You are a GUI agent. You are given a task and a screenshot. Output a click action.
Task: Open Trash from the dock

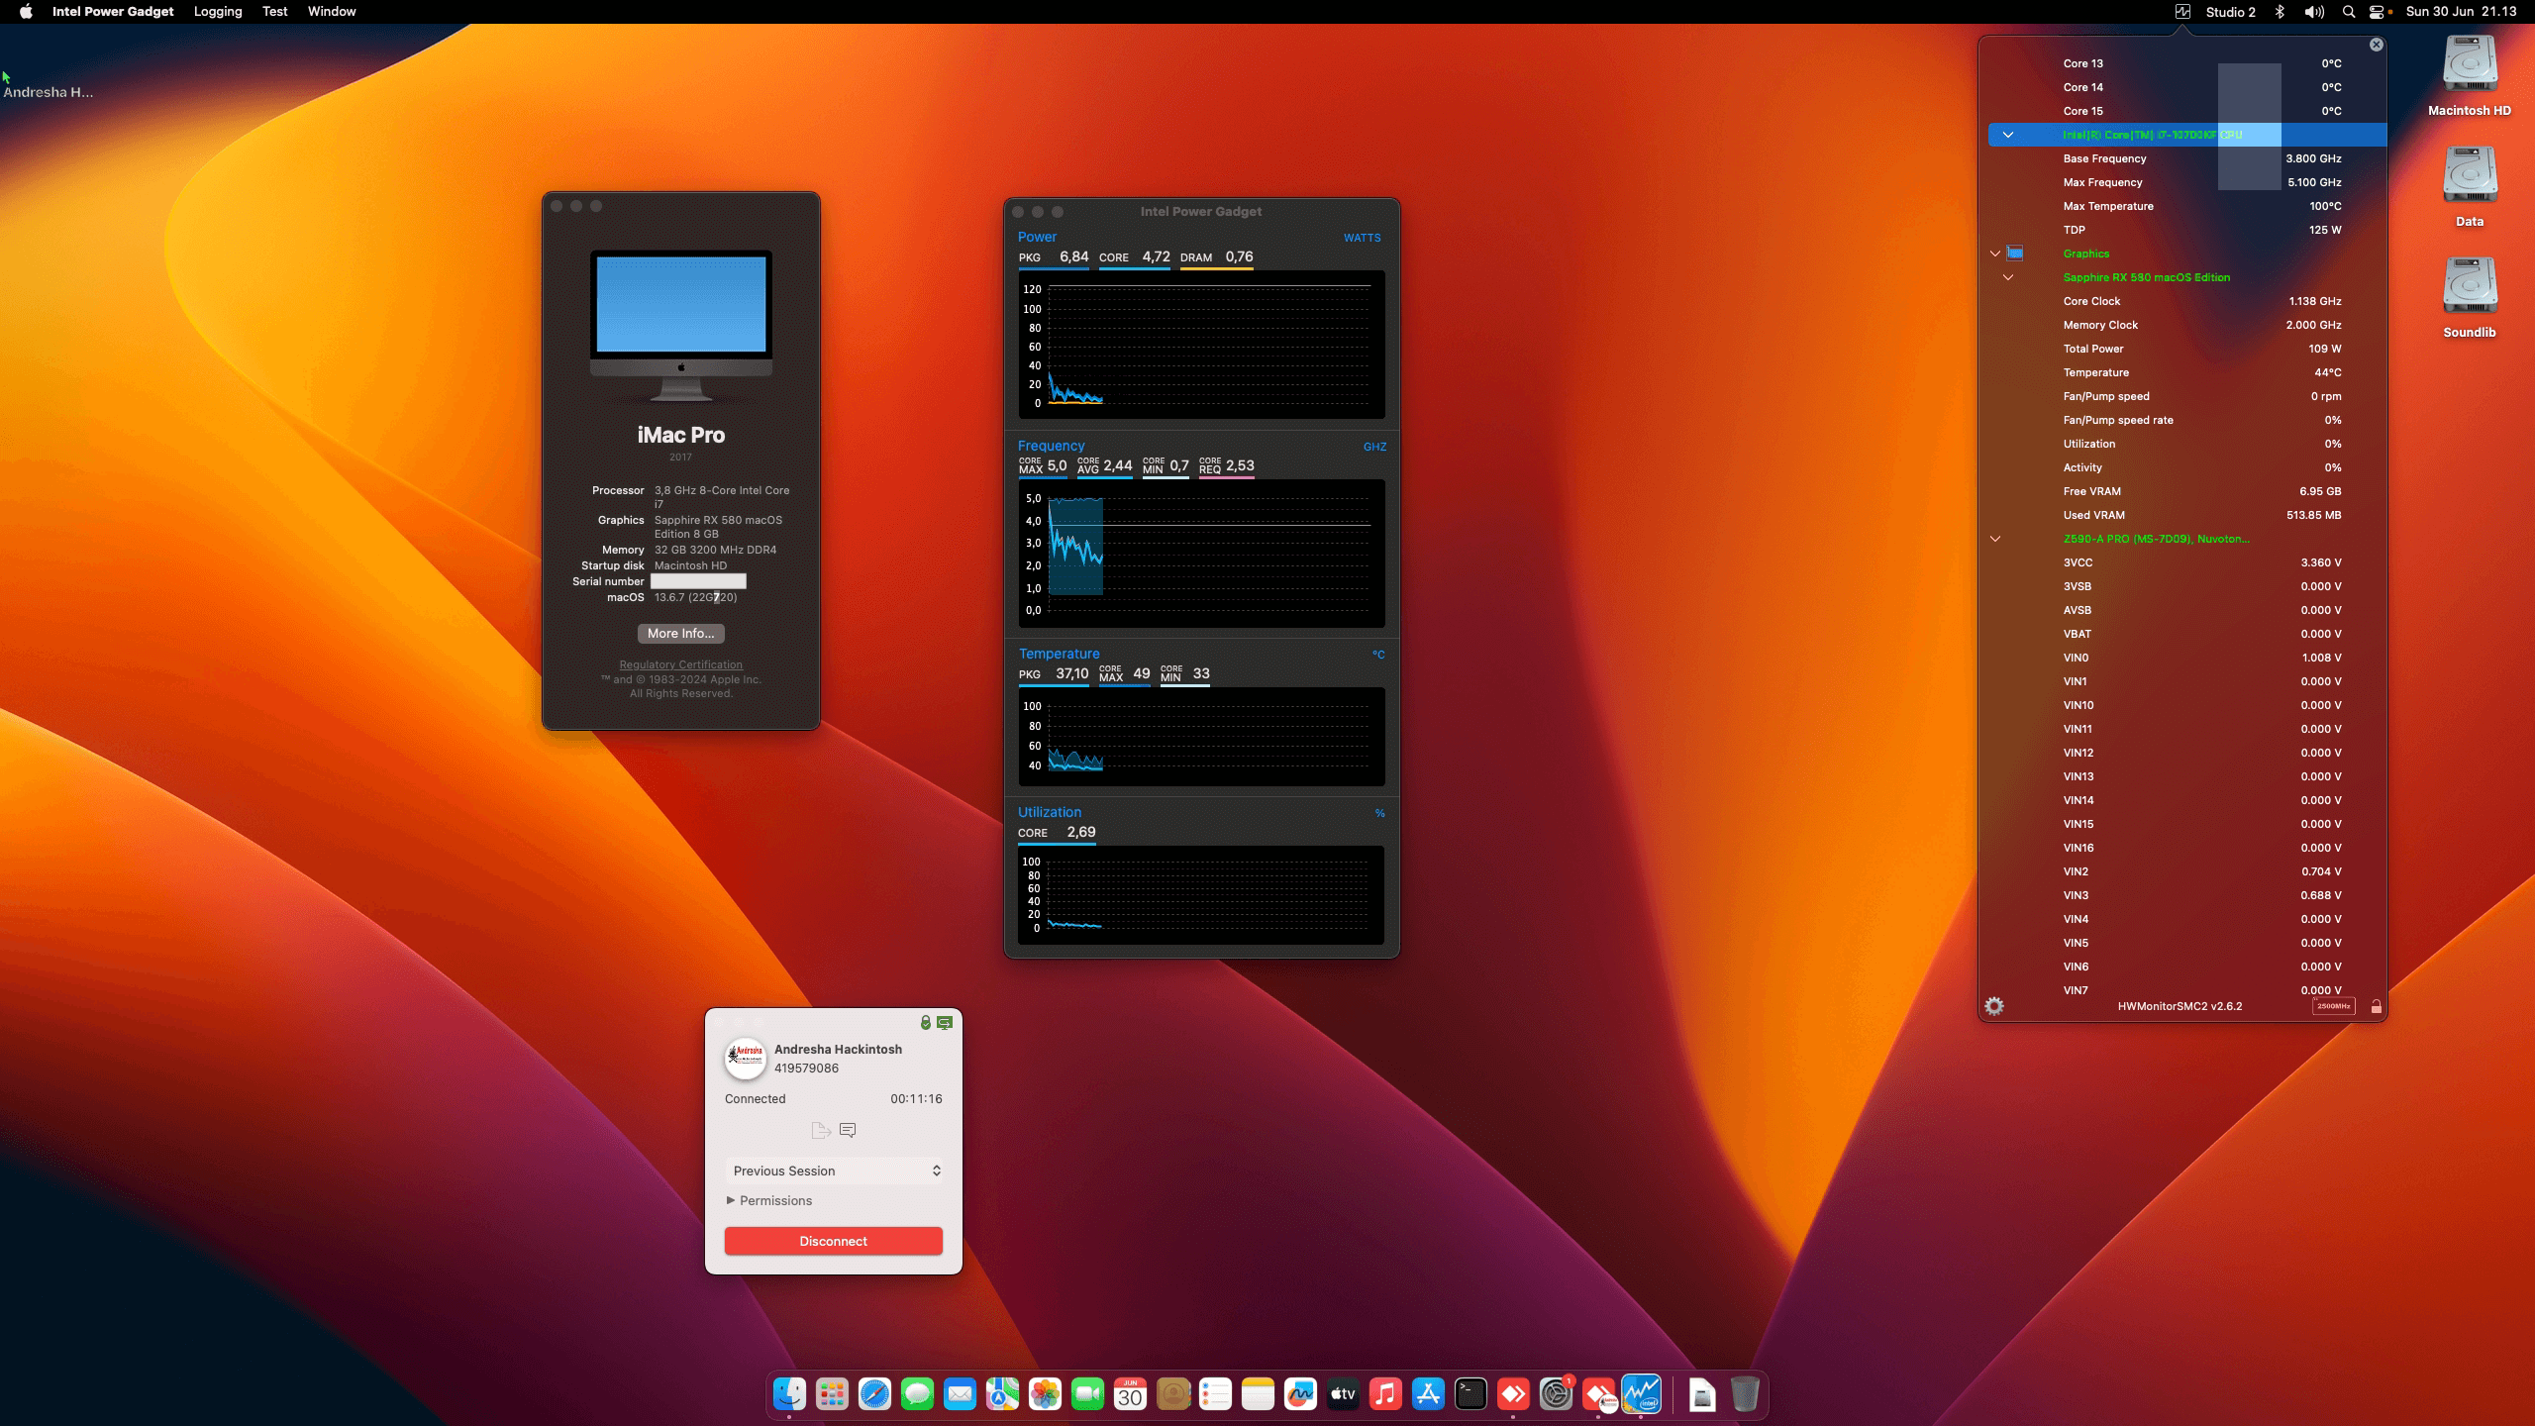click(x=1745, y=1394)
